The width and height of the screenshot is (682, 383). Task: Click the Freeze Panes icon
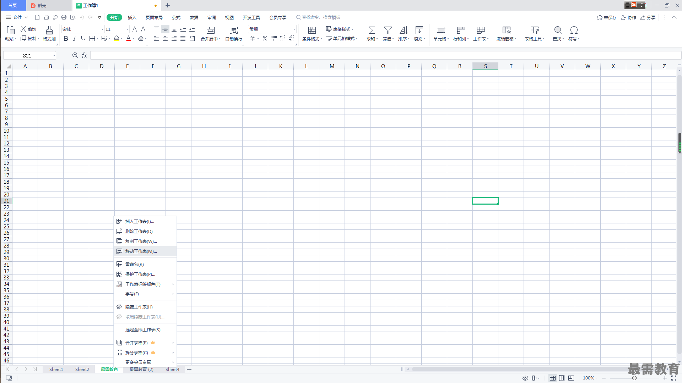click(507, 30)
